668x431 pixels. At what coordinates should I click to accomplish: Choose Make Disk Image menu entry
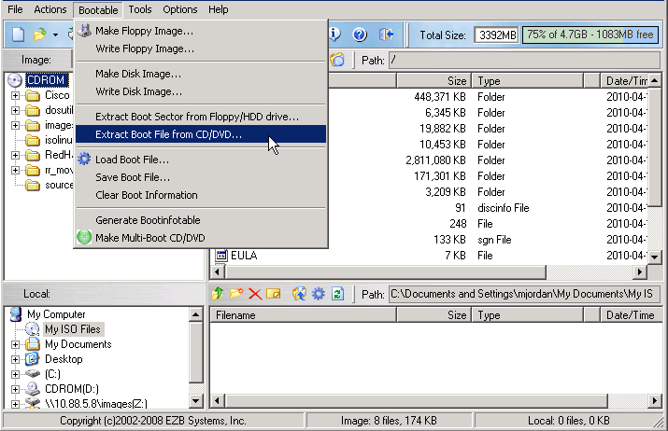[x=200, y=74]
